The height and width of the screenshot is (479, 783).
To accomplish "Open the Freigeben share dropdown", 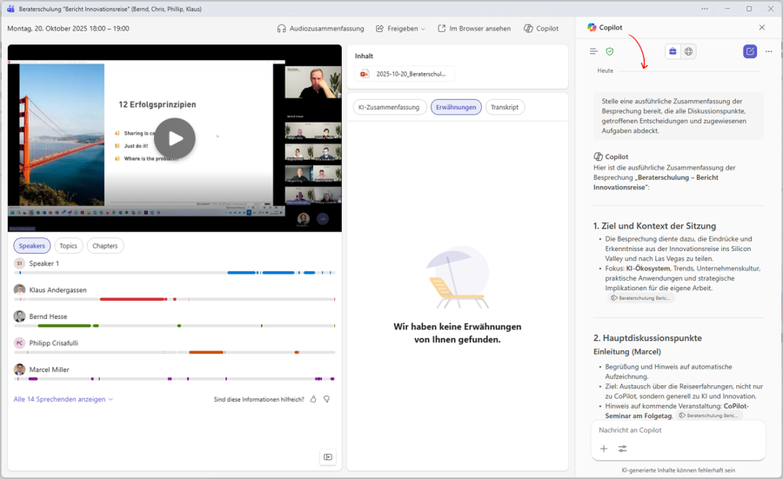I will point(400,29).
